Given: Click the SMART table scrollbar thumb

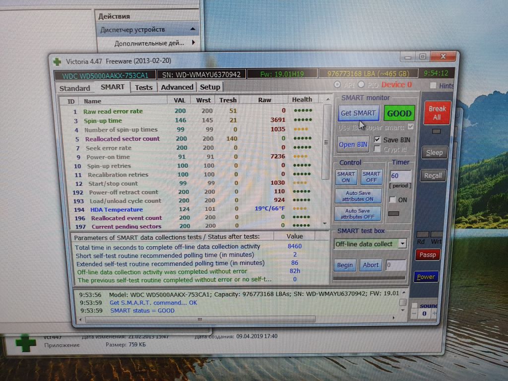Looking at the screenshot, I should point(326,141).
